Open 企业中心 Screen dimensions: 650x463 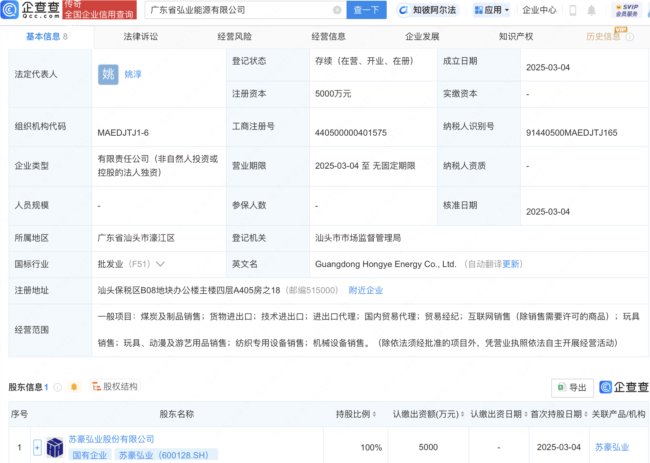(x=539, y=10)
